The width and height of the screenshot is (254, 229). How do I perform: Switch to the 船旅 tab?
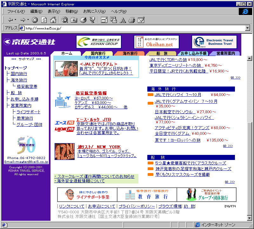pos(162,53)
